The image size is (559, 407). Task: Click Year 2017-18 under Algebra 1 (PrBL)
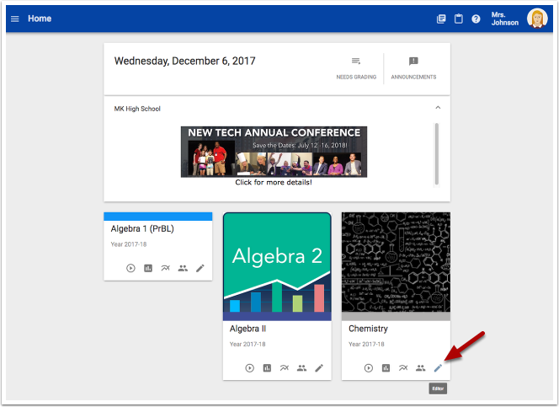(129, 244)
